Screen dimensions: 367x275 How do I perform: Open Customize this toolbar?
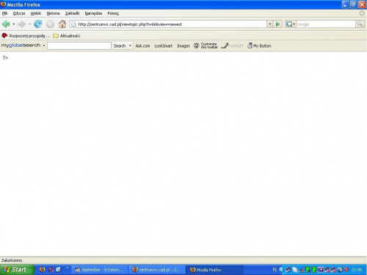[x=206, y=45]
